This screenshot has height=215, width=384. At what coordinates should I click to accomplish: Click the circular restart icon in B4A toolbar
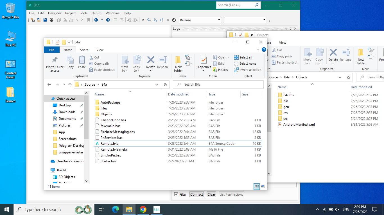[174, 20]
